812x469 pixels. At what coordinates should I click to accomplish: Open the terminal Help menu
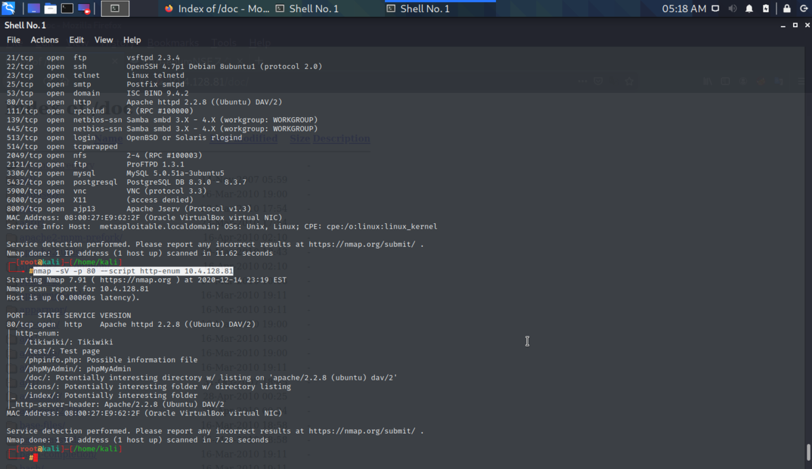pos(132,40)
